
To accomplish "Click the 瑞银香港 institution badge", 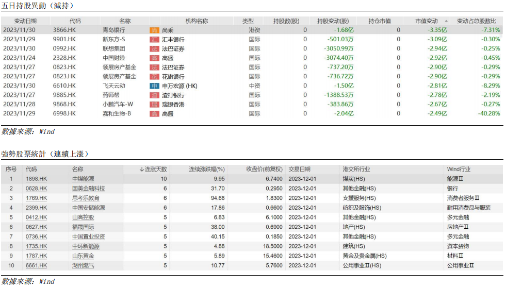I will coord(154,105).
